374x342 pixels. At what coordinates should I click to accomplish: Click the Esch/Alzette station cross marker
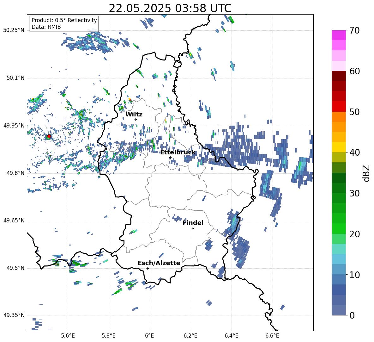point(148,268)
